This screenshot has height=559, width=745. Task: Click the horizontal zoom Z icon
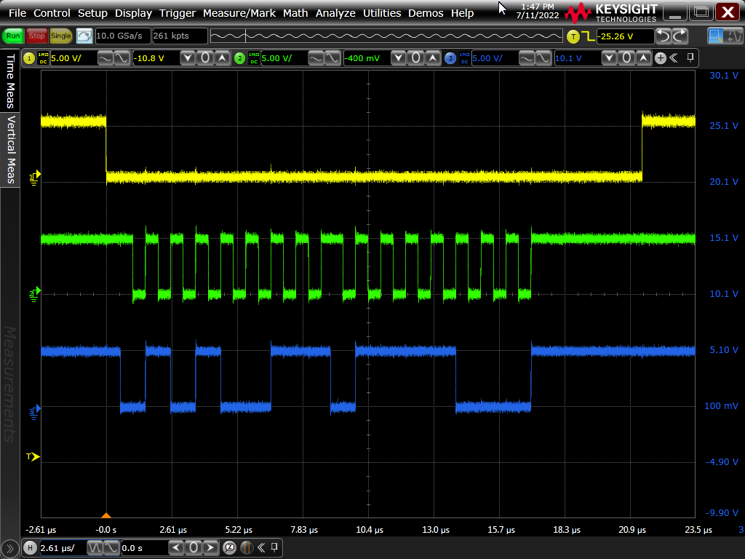click(x=229, y=547)
